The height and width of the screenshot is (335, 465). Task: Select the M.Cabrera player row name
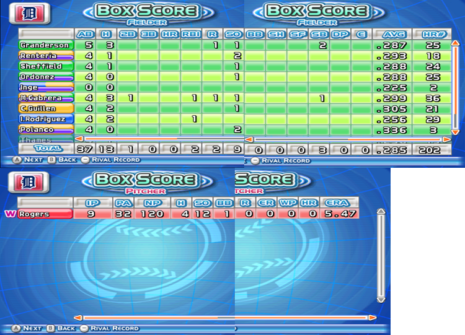tap(46, 98)
